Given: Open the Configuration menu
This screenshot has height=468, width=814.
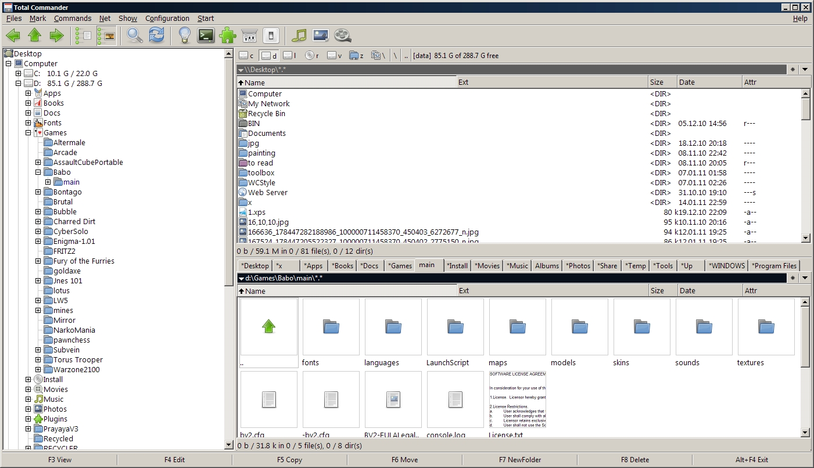Looking at the screenshot, I should pyautogui.click(x=167, y=19).
